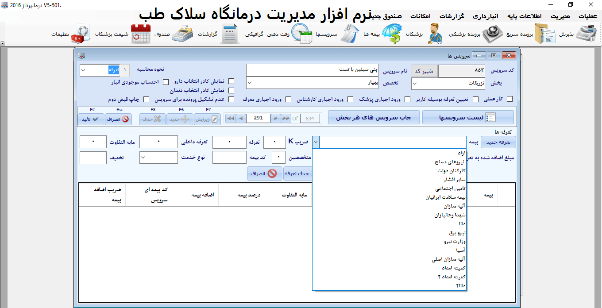Open the پرونده پزشکی medical record icon
The height and width of the screenshot is (308, 602).
(x=493, y=34)
